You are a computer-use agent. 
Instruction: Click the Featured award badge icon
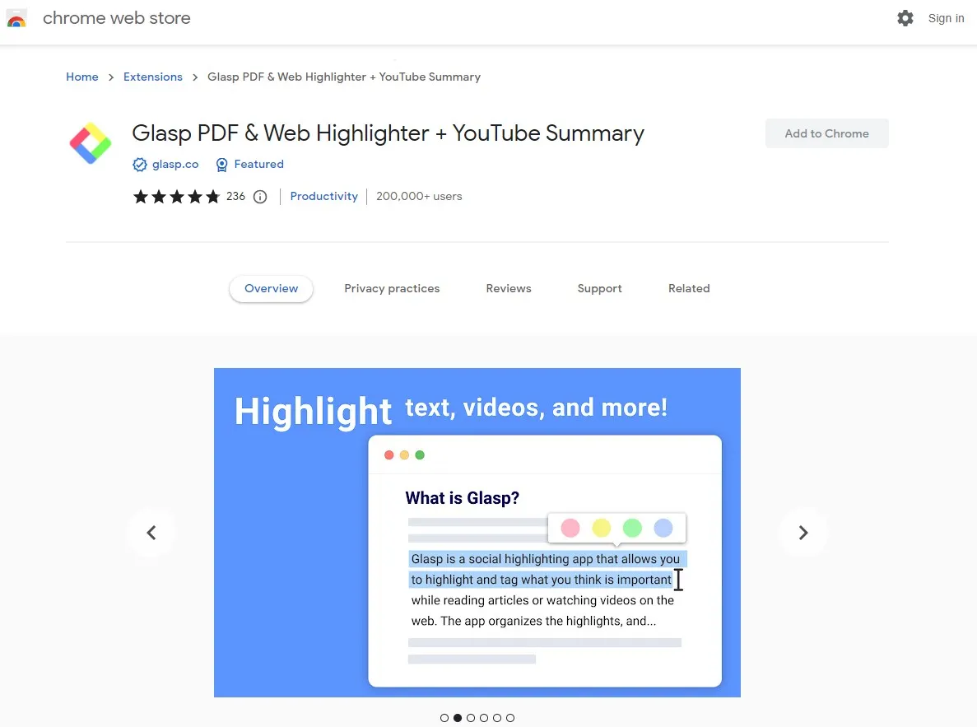click(221, 165)
